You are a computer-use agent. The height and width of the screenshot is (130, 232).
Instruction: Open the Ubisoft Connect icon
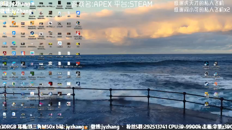coord(215,94)
